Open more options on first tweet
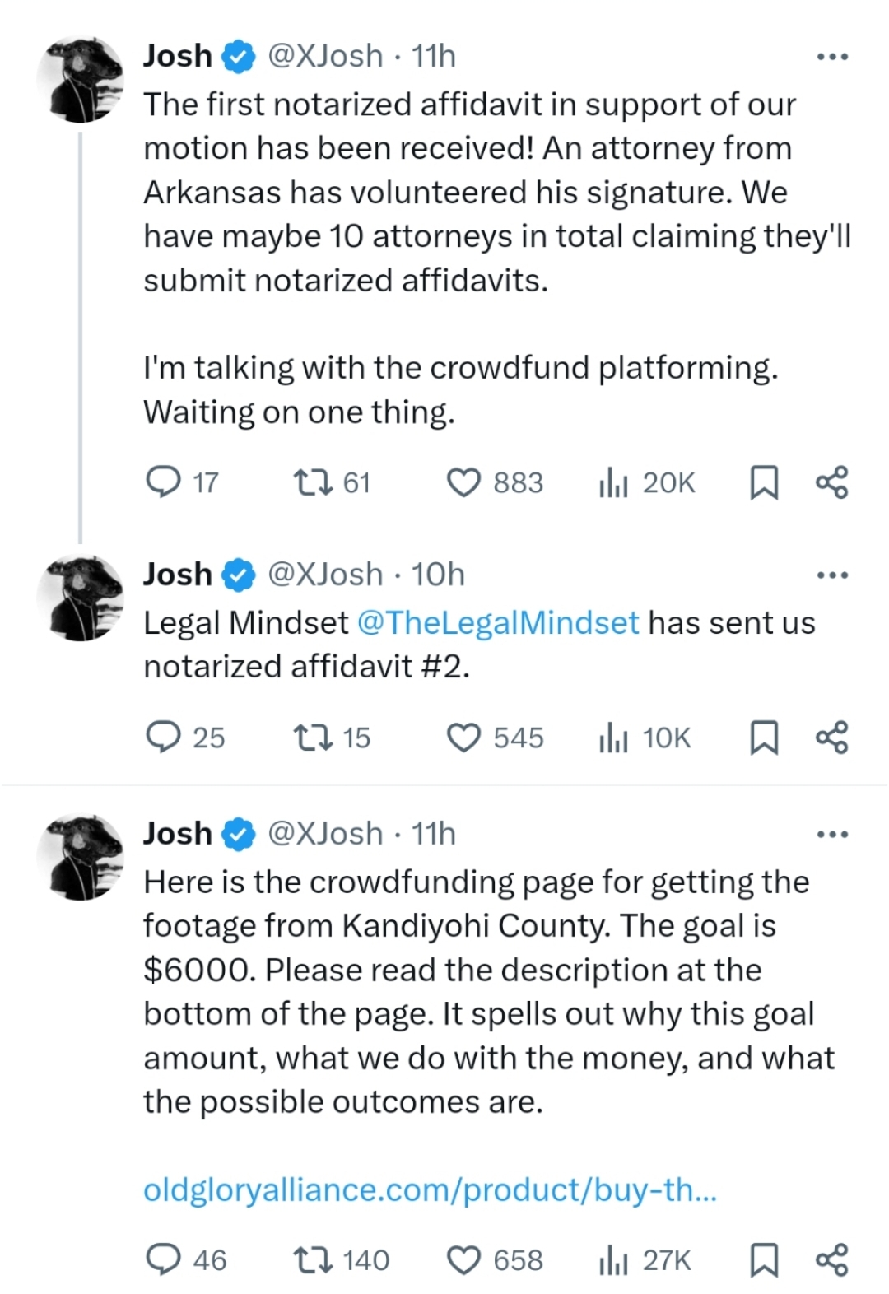The image size is (889, 1294). coord(832,57)
